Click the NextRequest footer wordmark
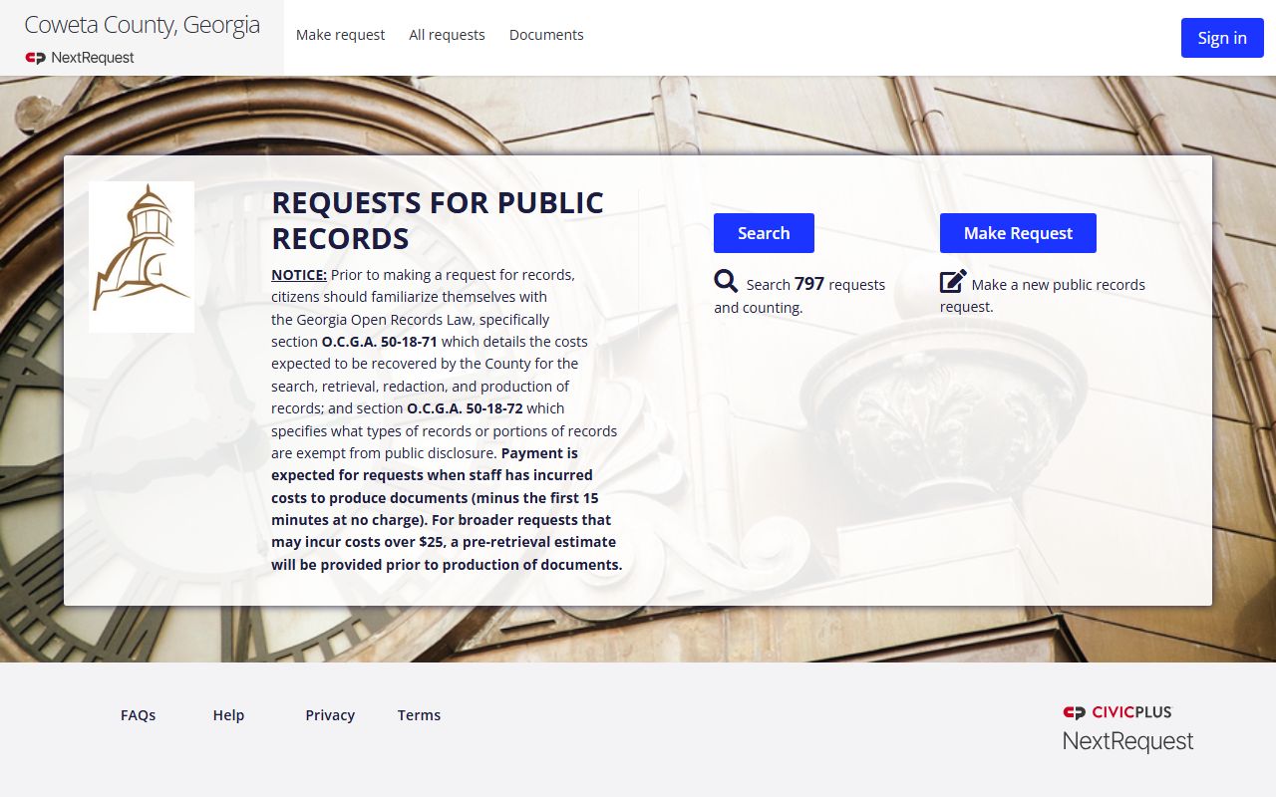 [1127, 741]
